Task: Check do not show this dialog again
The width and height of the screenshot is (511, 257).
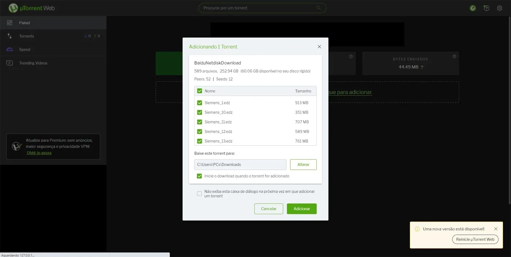Action: (x=199, y=193)
